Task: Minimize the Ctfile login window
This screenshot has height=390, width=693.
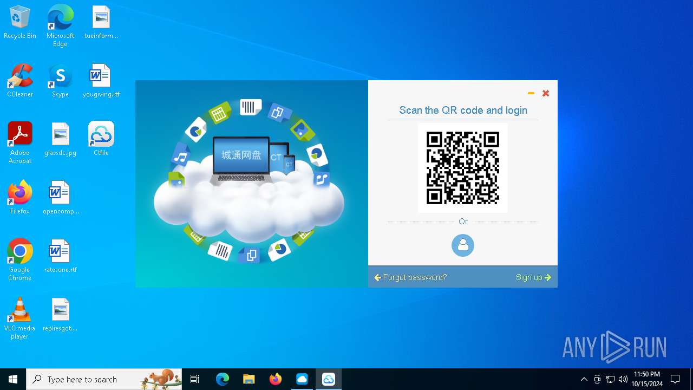Action: tap(531, 93)
